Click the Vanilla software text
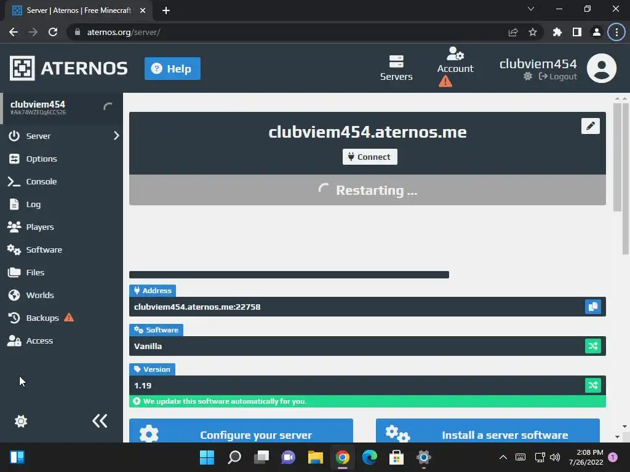This screenshot has width=630, height=472. [x=148, y=347]
